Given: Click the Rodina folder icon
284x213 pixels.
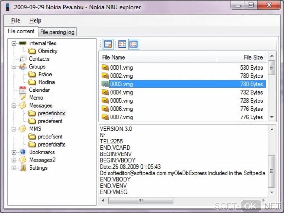Looking at the screenshot, I should pos(32,82).
